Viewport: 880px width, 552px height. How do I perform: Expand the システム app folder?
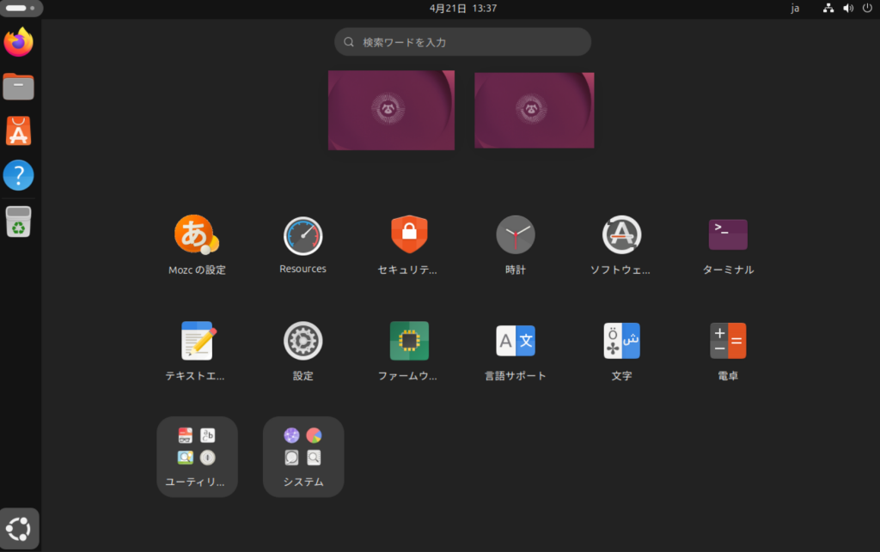tap(302, 456)
